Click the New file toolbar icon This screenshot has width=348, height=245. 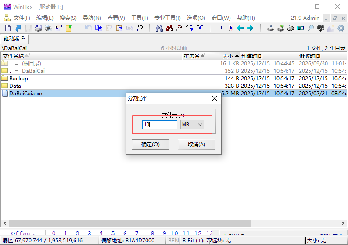click(x=8, y=28)
